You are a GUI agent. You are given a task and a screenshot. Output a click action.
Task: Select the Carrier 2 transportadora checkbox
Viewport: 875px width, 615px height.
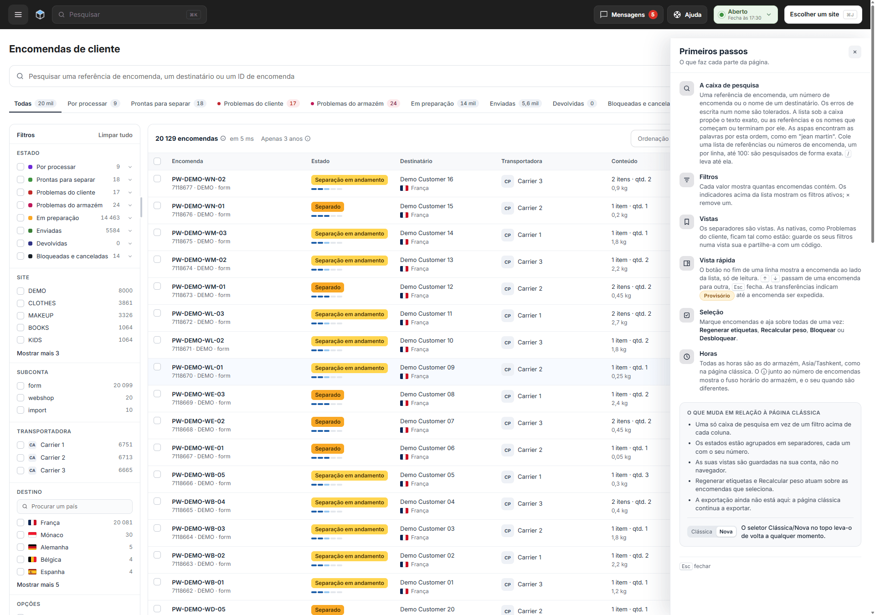21,458
